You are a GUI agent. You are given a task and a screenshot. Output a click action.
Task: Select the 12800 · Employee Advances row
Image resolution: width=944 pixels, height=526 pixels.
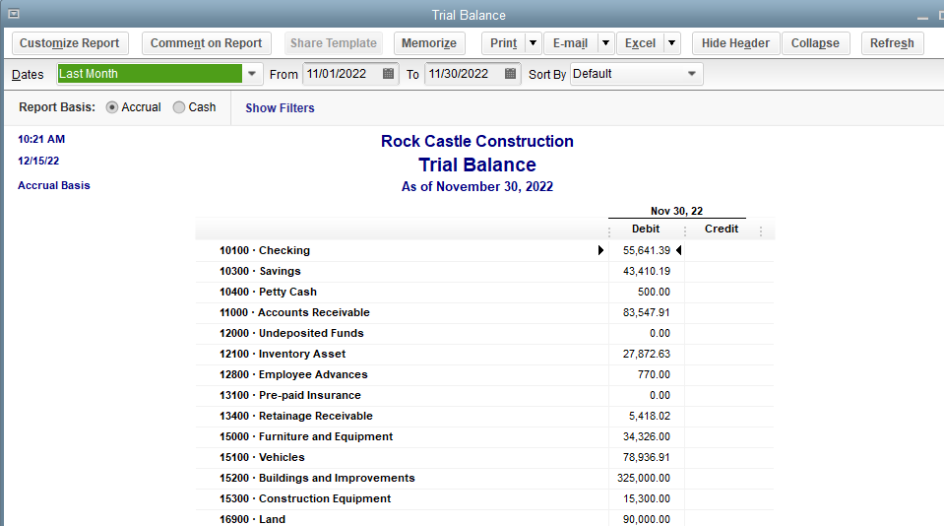pyautogui.click(x=484, y=374)
